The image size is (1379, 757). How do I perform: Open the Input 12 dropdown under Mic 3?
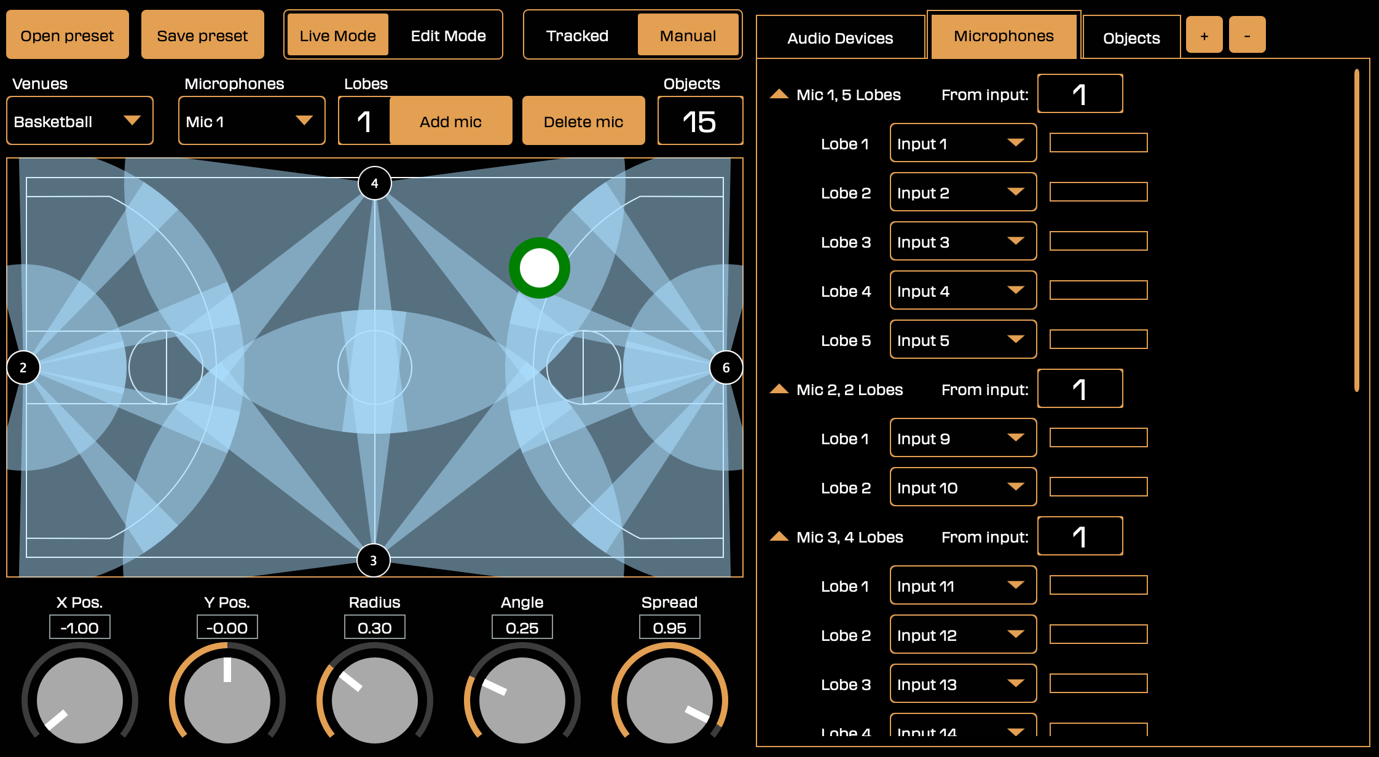(964, 634)
